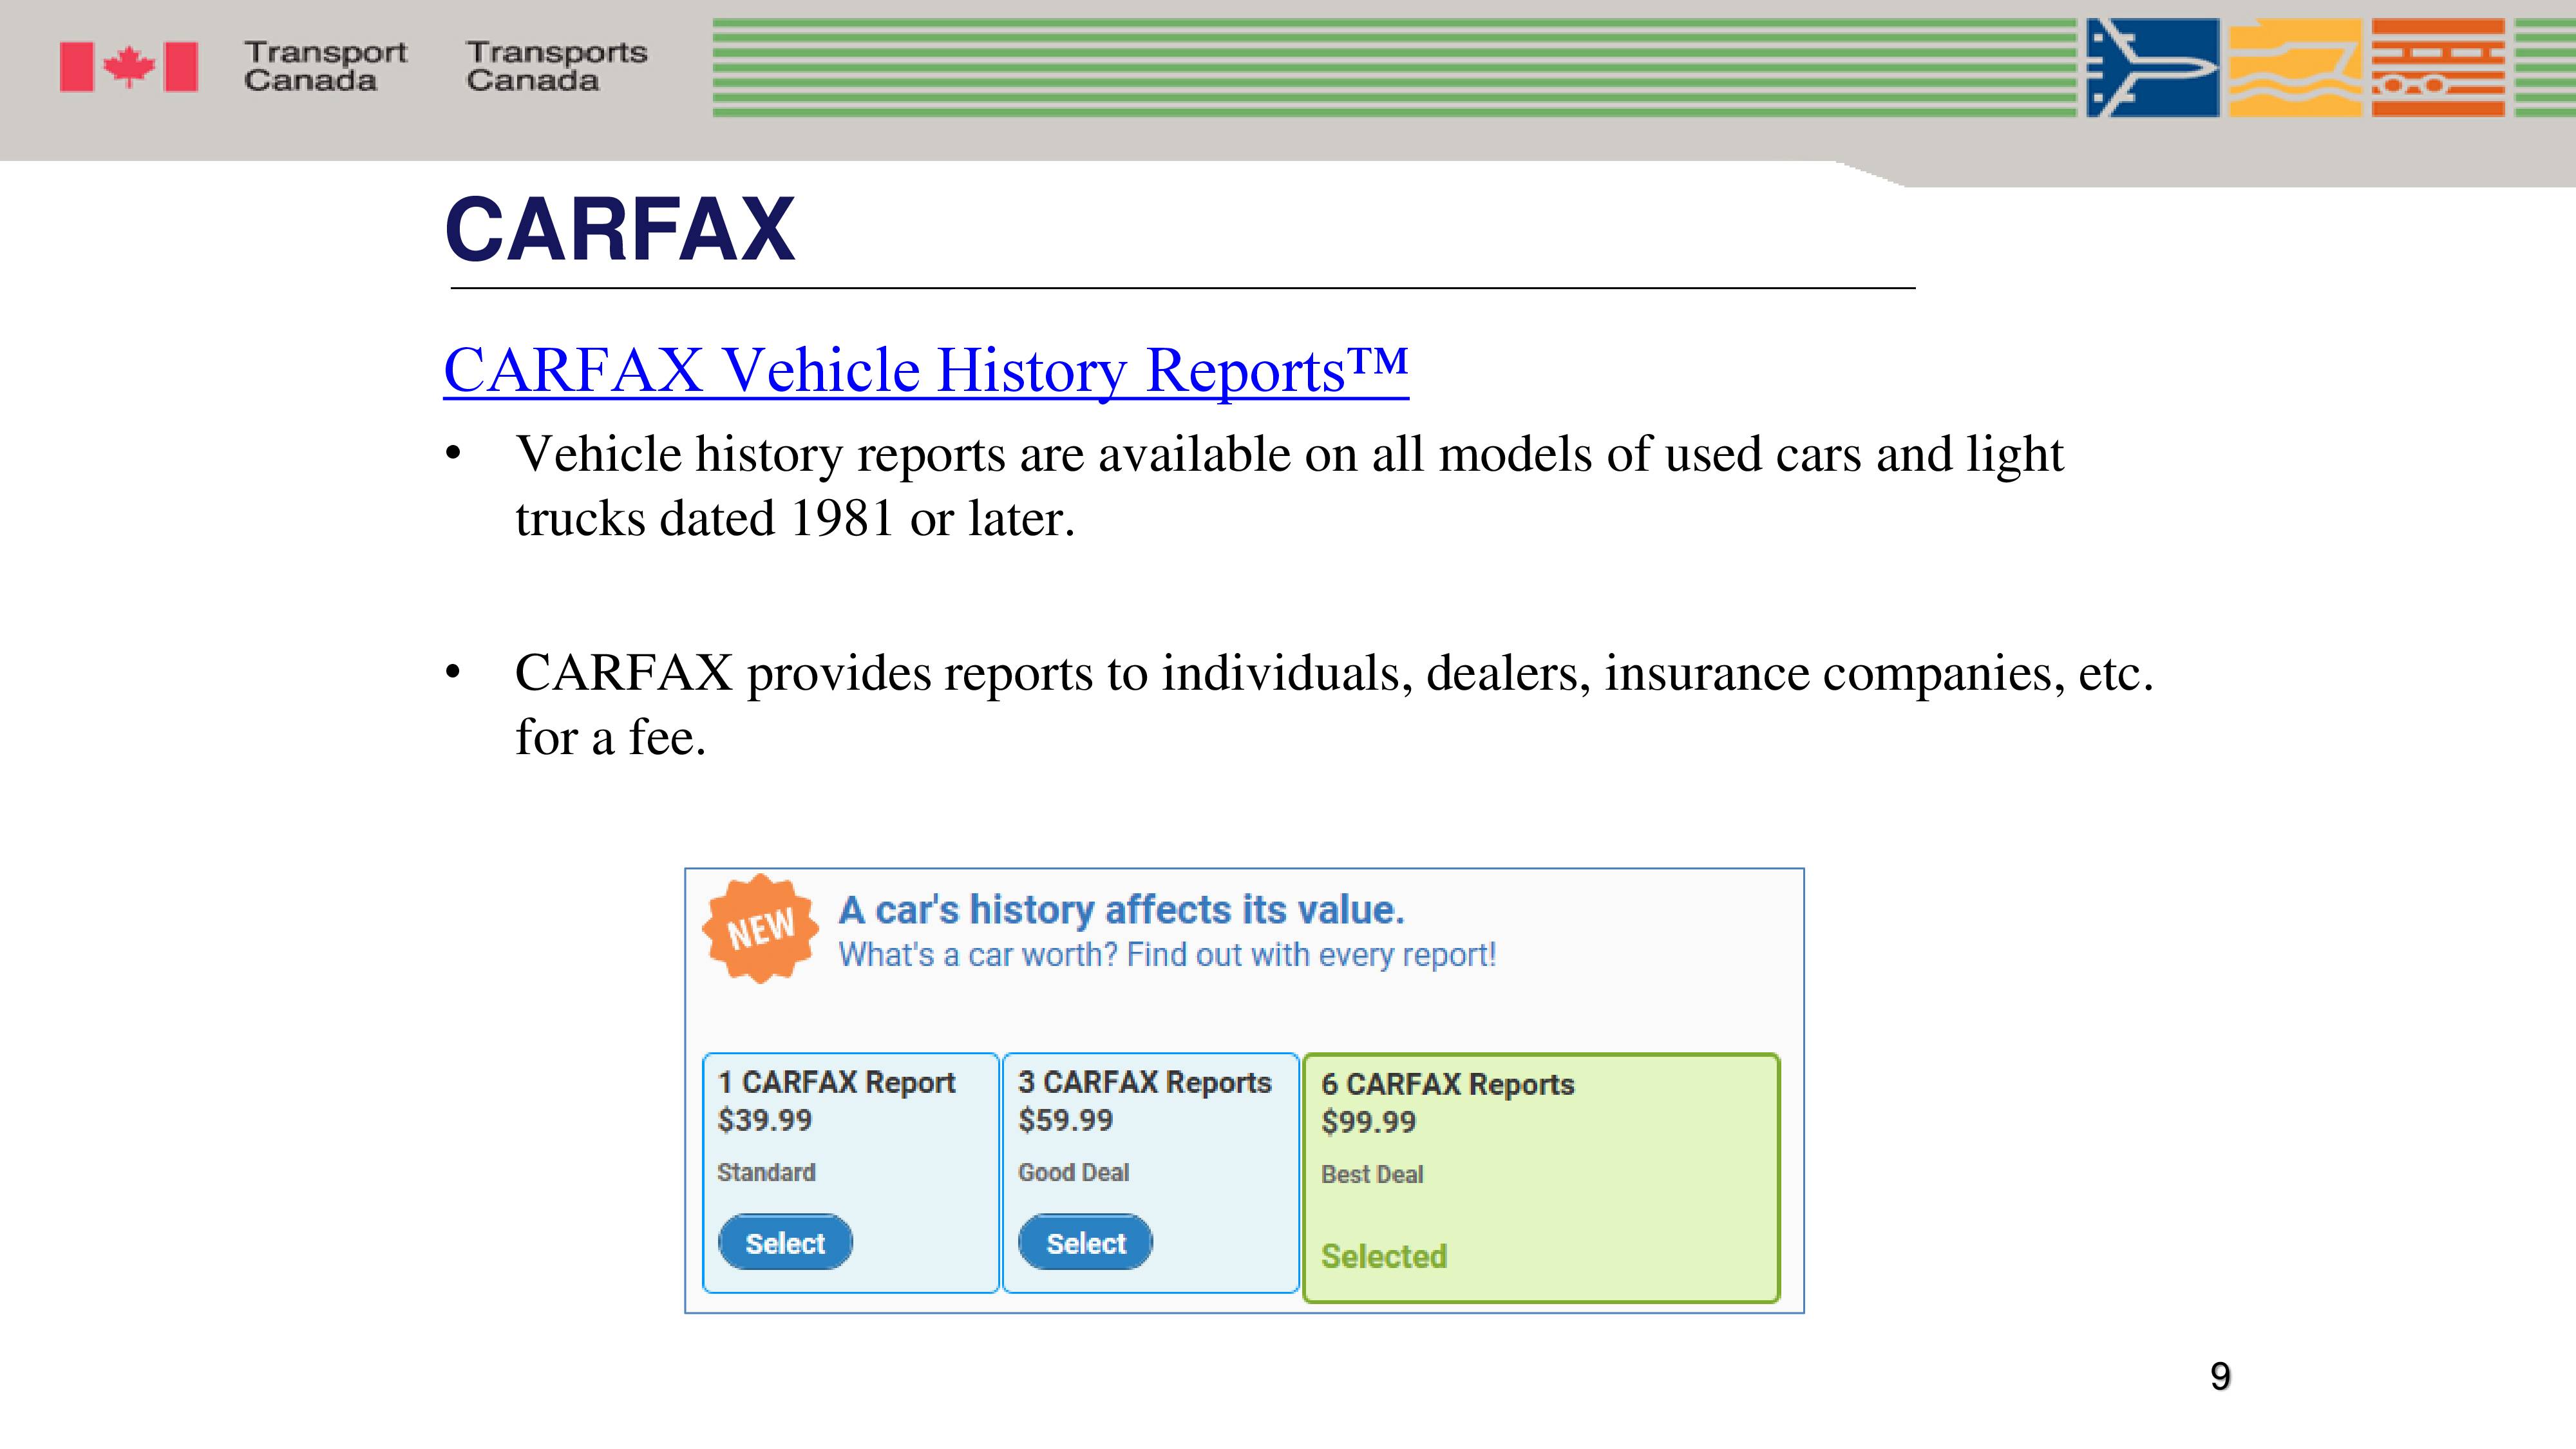Viewport: 2576px width, 1449px height.
Task: Click the '6 CARFAX Reports' card title
Action: coord(1448,1084)
